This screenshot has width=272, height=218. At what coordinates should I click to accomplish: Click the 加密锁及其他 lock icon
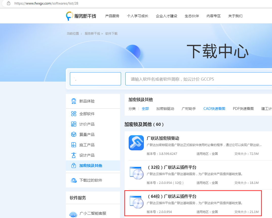[74, 165]
